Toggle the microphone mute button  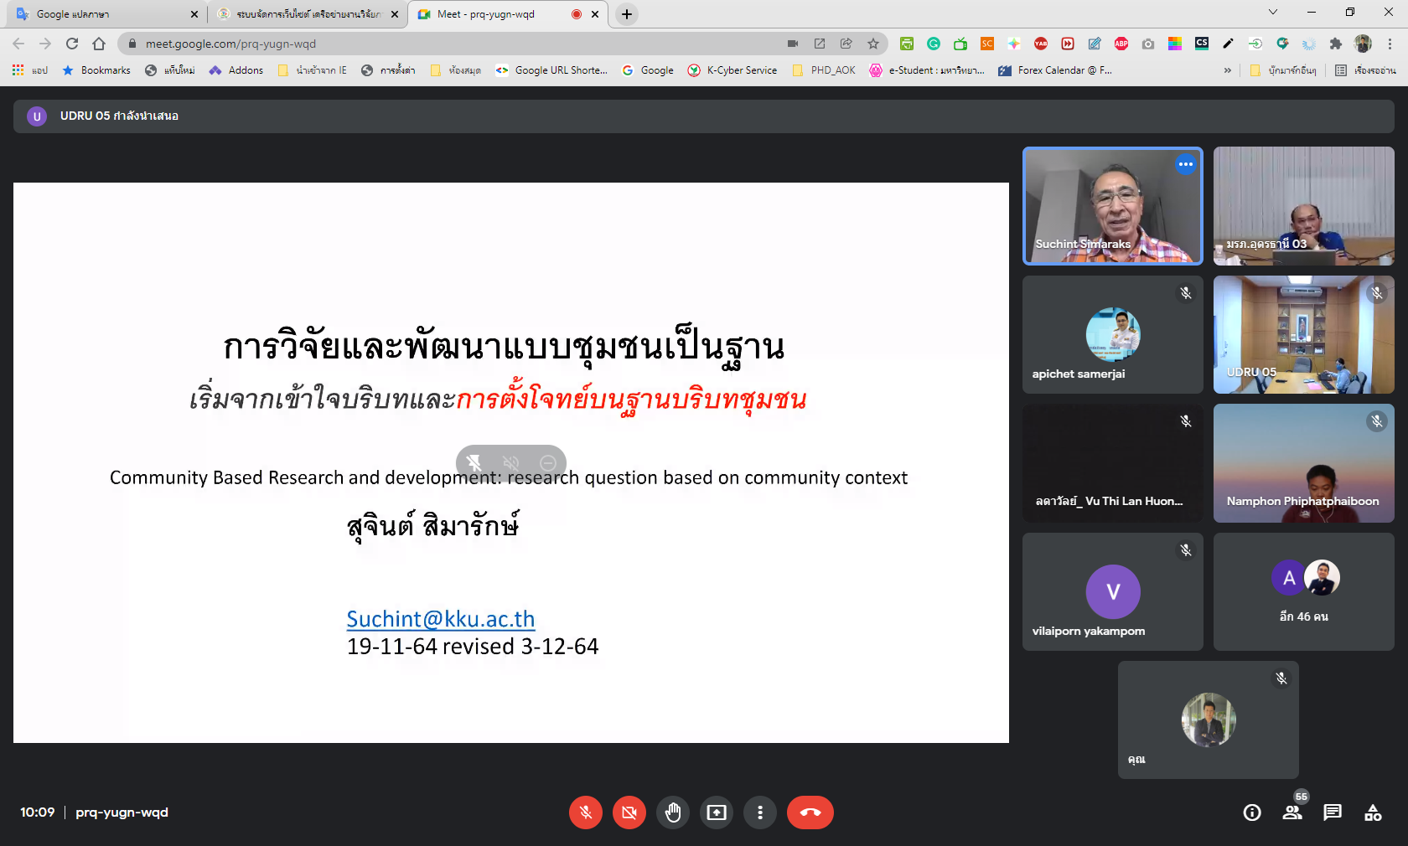(585, 812)
